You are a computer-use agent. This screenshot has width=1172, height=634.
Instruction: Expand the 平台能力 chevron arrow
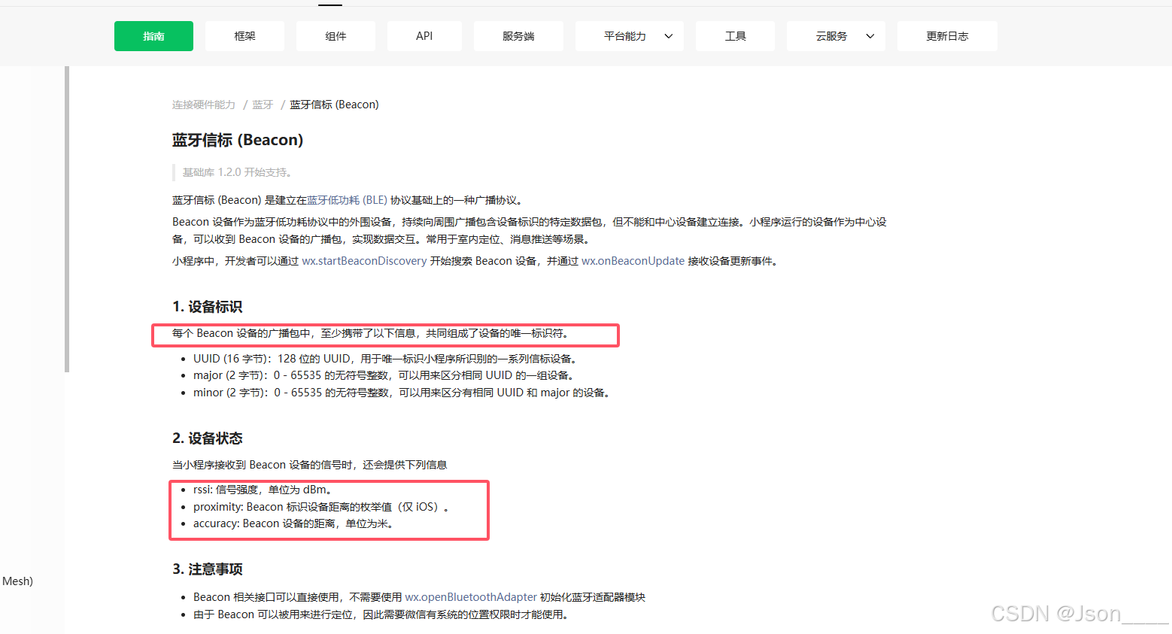[x=668, y=36]
